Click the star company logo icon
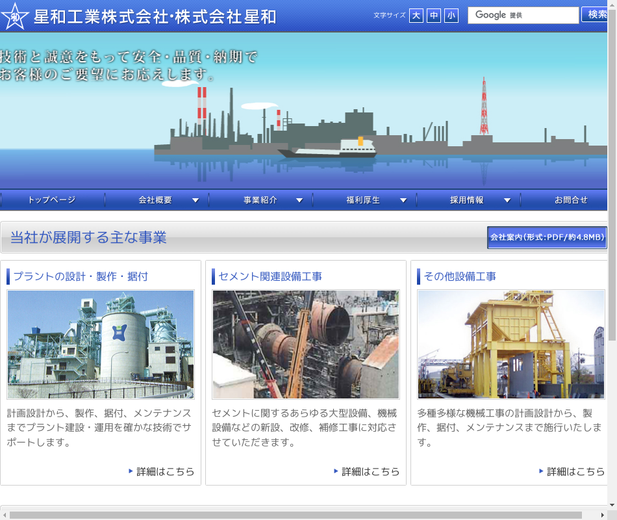617x520 pixels. (x=14, y=16)
